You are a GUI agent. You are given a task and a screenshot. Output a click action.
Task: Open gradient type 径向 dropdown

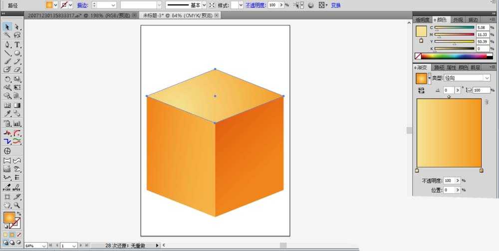click(x=487, y=78)
